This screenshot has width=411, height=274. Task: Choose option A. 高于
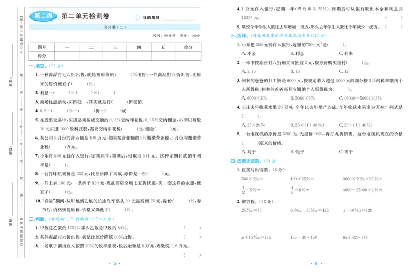click(x=249, y=152)
